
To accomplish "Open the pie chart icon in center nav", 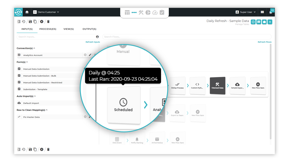I will click(148, 12).
